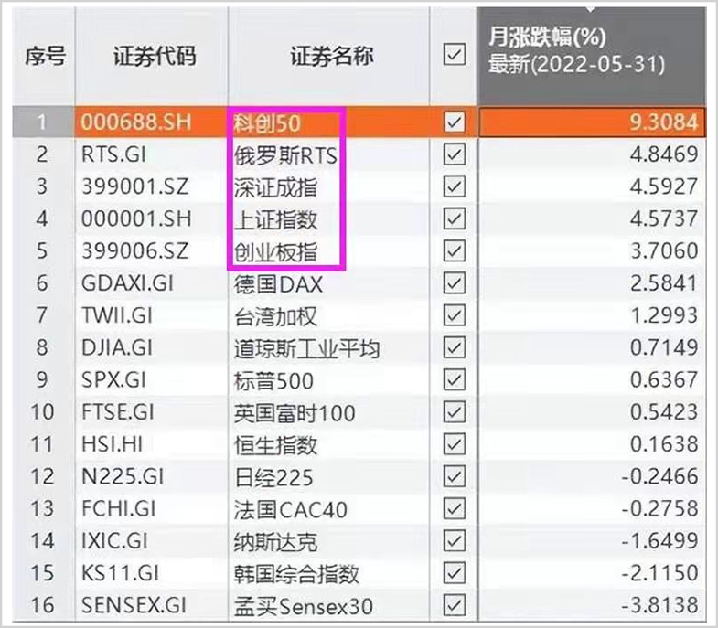
Task: Click the 科创50 security name
Action: click(267, 123)
